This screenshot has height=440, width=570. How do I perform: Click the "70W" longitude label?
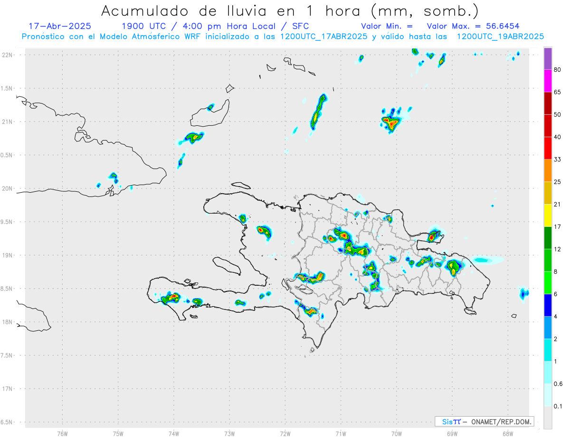397,433
